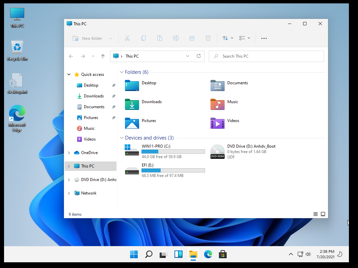Screen dimensions: 358x268
Task: Click the Paste clipboard icon in toolbar
Action: pyautogui.click(x=160, y=38)
